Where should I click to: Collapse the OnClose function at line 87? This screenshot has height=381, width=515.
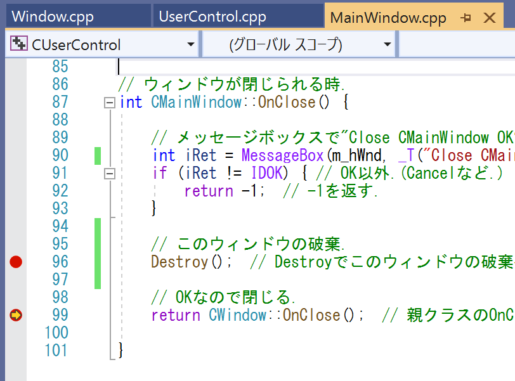[x=109, y=103]
